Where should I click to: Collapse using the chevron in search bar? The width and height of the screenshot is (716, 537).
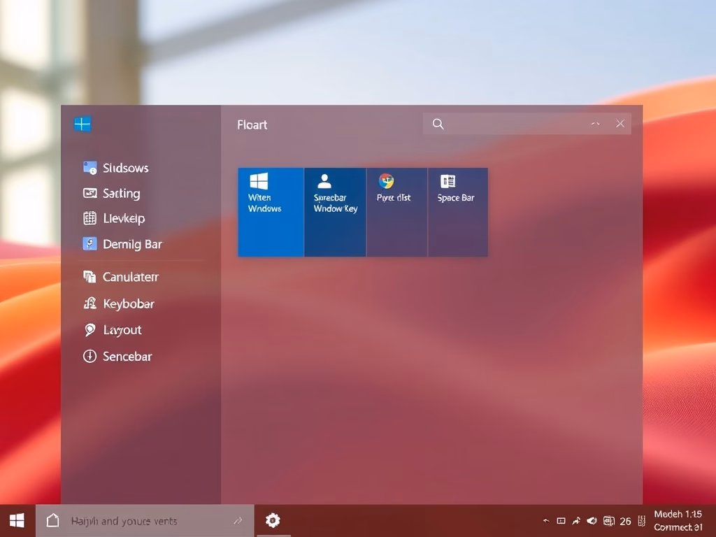tap(596, 124)
